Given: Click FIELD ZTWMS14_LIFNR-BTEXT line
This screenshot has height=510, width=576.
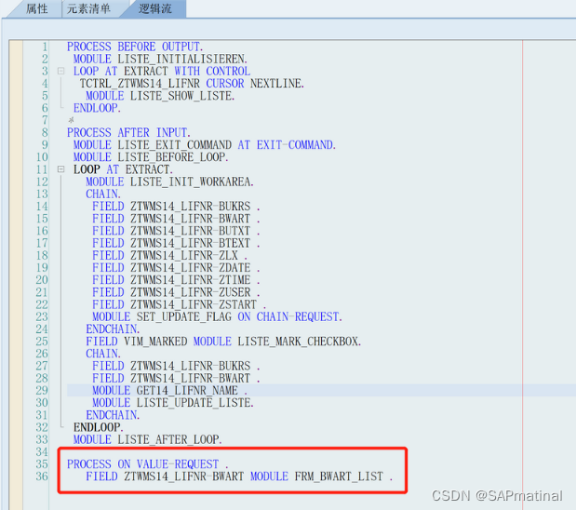Looking at the screenshot, I should (176, 243).
